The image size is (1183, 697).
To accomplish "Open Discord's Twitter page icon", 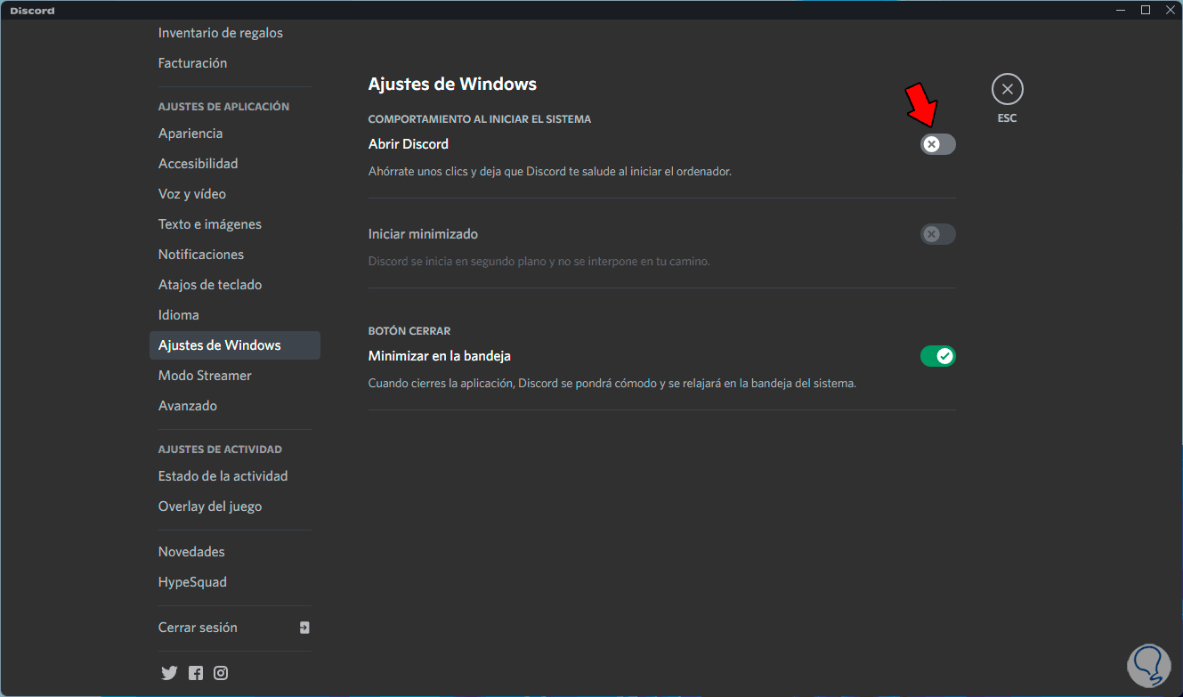I will (169, 673).
